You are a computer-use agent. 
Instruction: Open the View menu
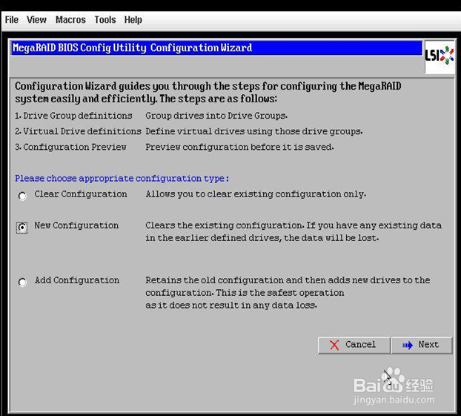click(x=36, y=20)
